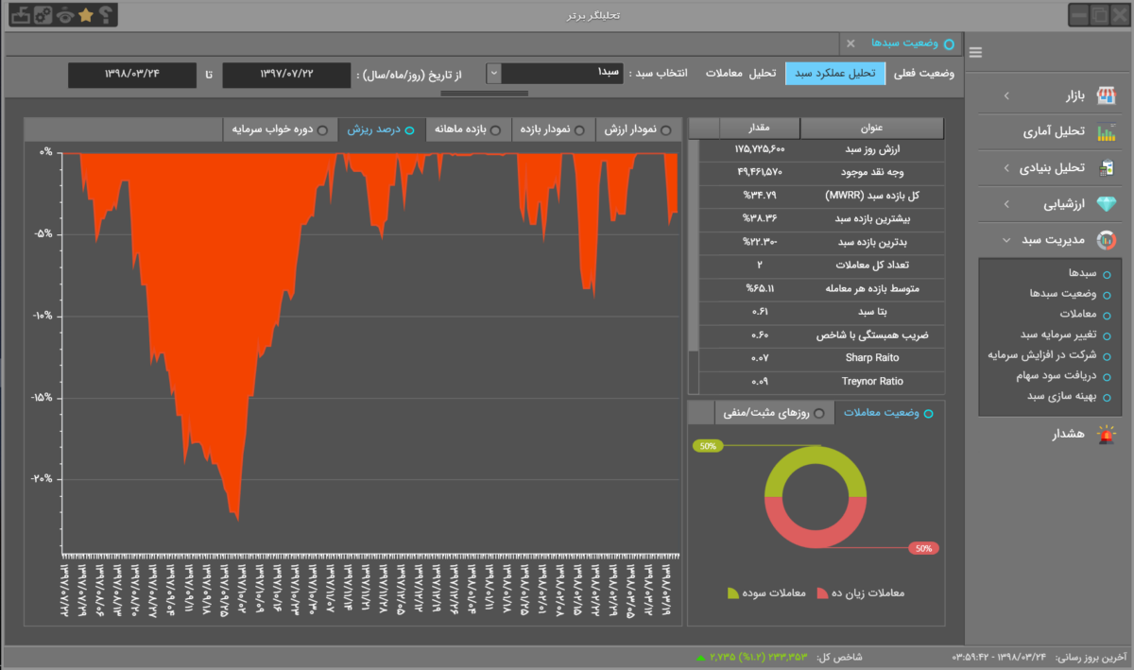Open help with the question mark icon
The image size is (1134, 670).
point(106,15)
